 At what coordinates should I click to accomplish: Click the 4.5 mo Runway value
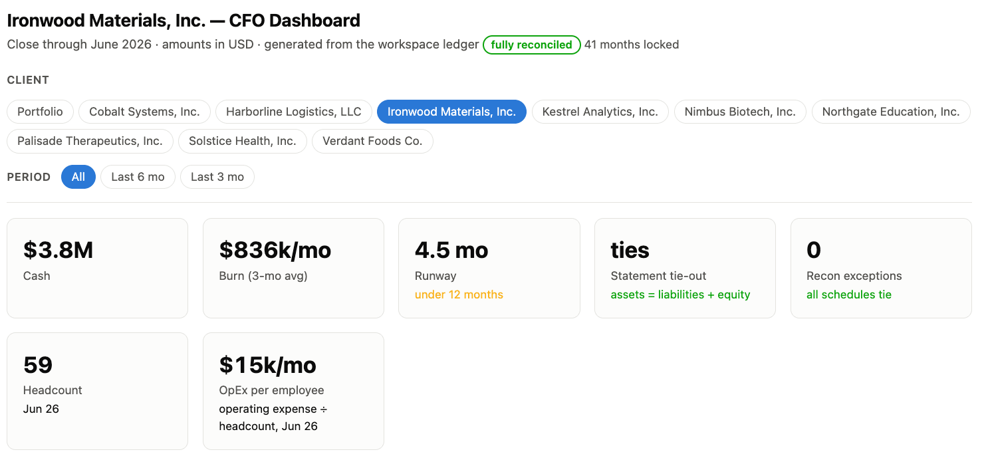(451, 251)
